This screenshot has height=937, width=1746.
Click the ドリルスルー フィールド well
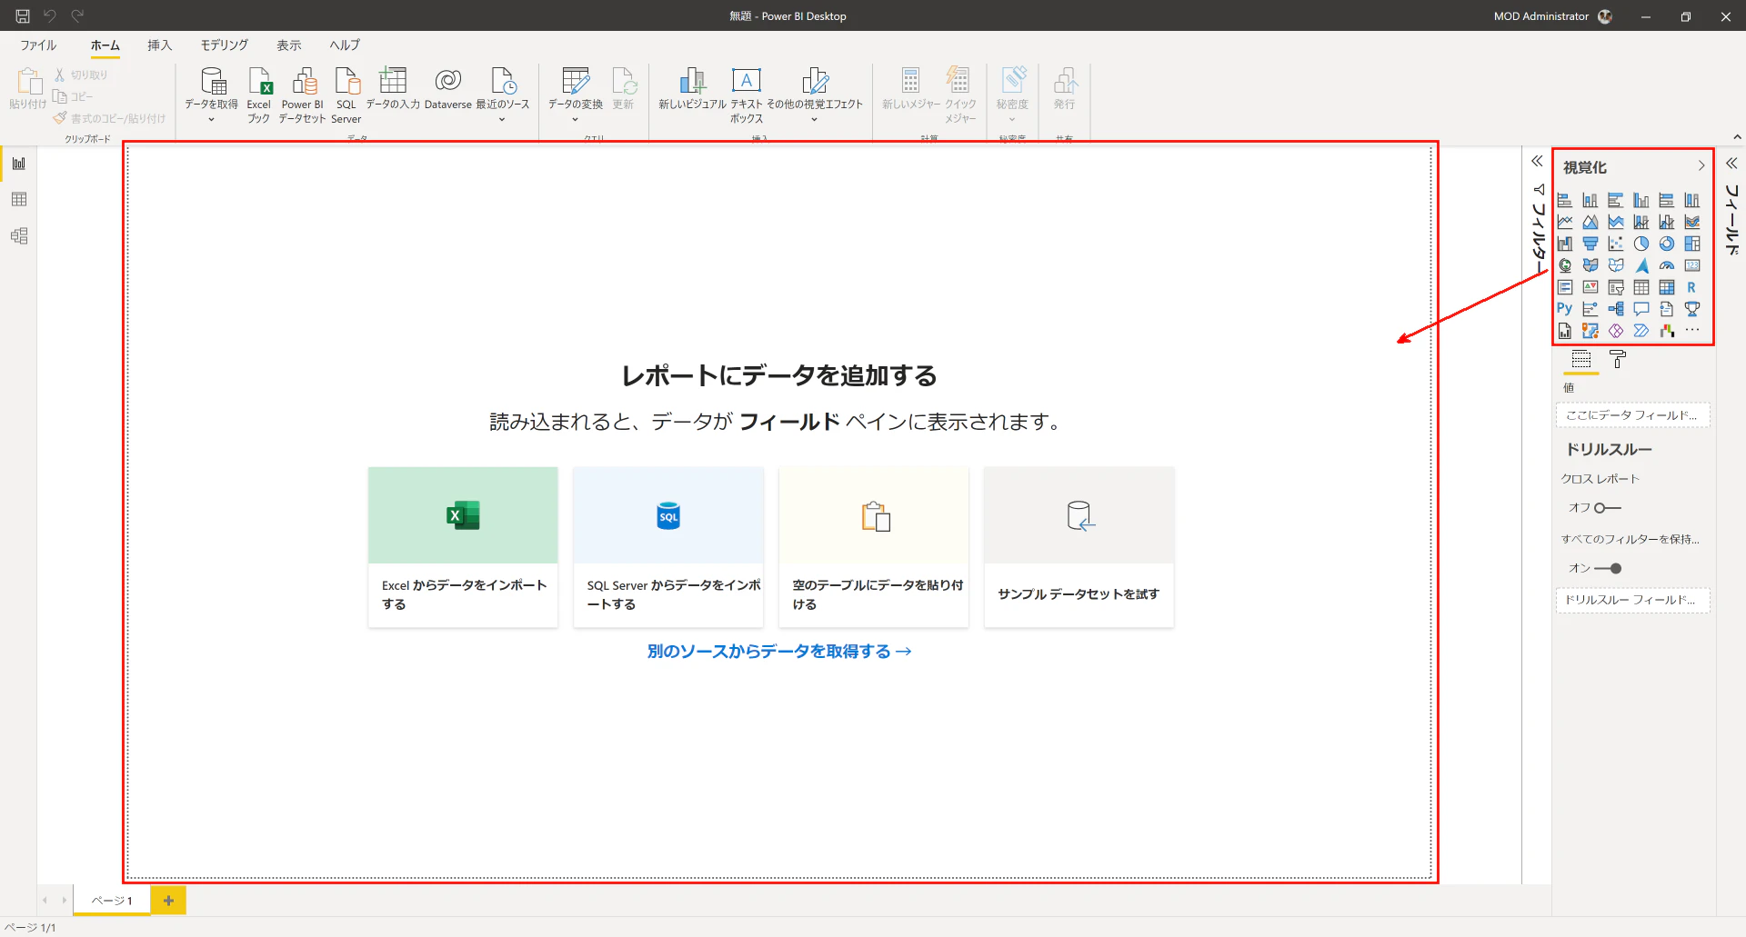tap(1632, 600)
